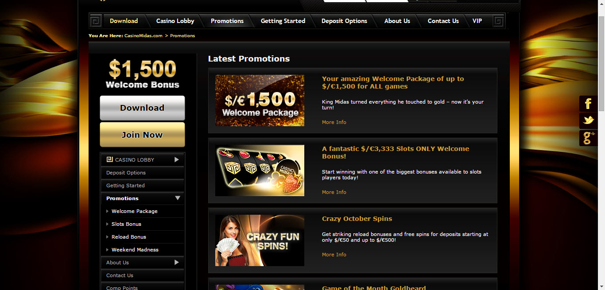Expand the Casino Lobby sidebar arrow
This screenshot has height=290, width=605.
click(177, 159)
